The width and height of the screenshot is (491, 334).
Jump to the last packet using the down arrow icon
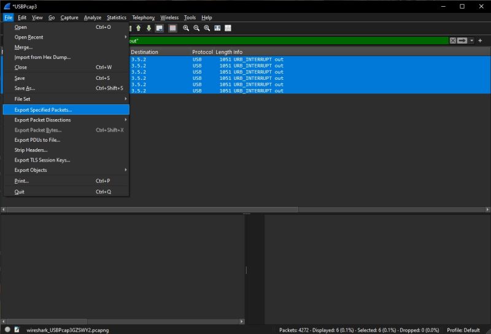click(149, 28)
